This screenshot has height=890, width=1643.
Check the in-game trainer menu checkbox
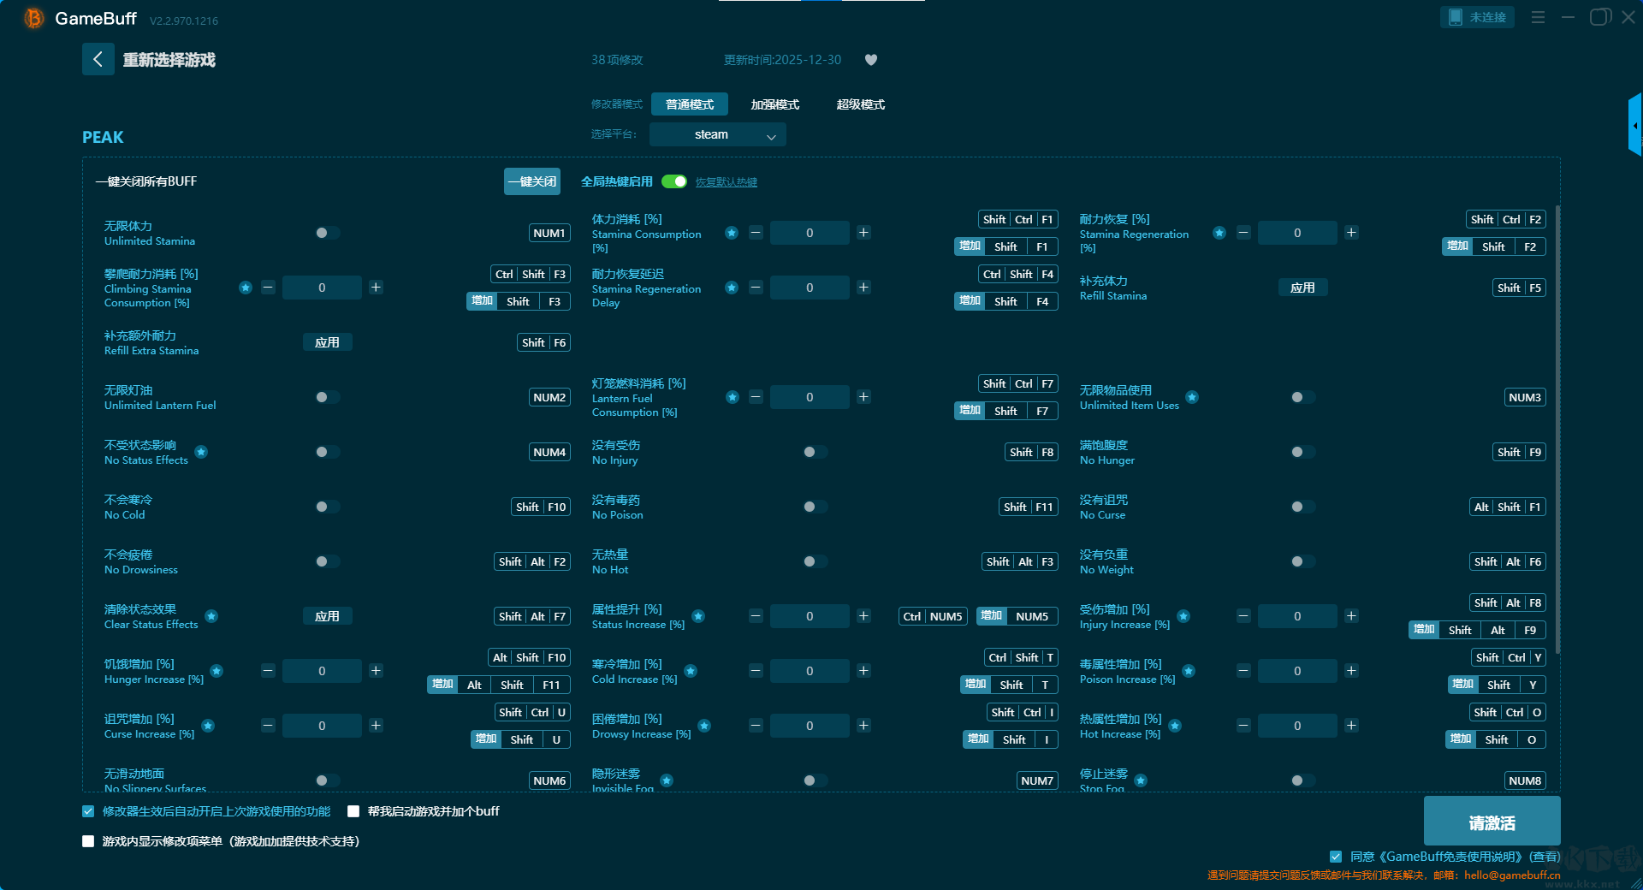[x=88, y=841]
